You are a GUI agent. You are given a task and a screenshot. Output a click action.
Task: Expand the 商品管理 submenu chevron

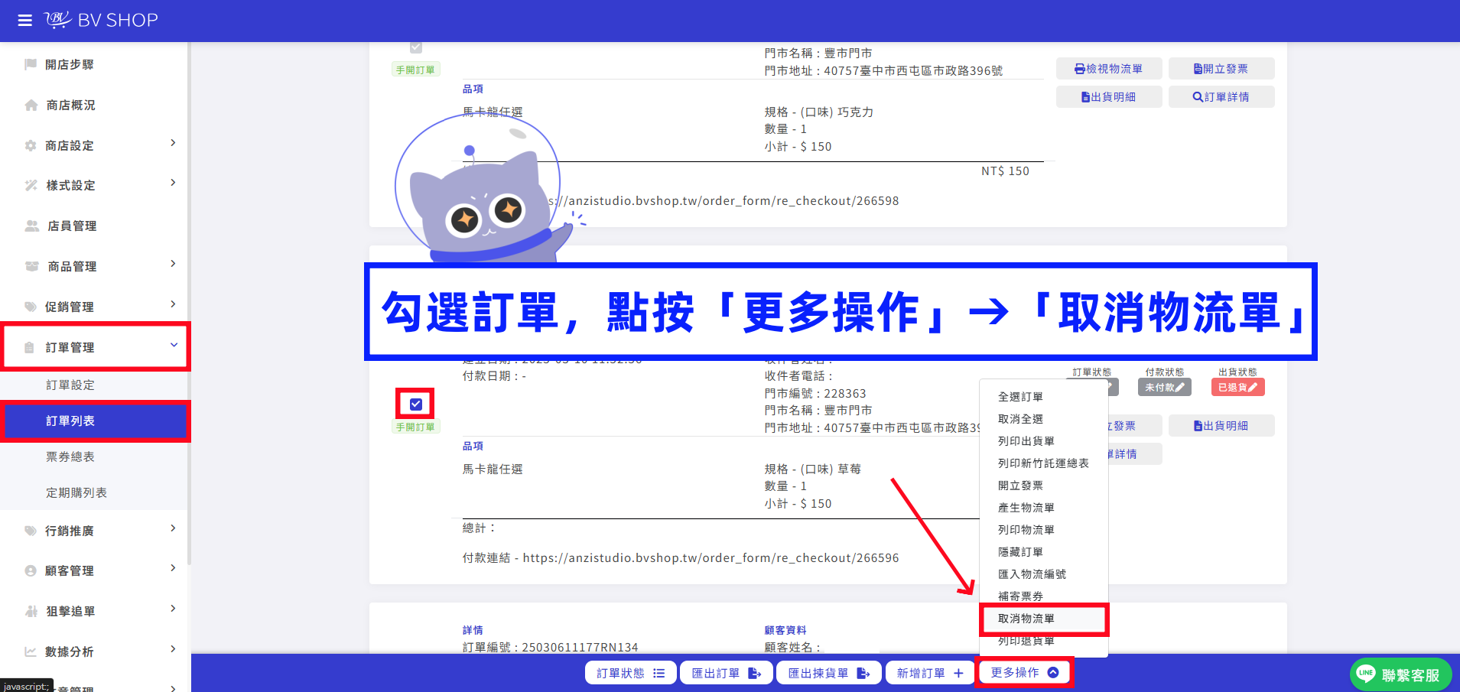click(x=173, y=264)
